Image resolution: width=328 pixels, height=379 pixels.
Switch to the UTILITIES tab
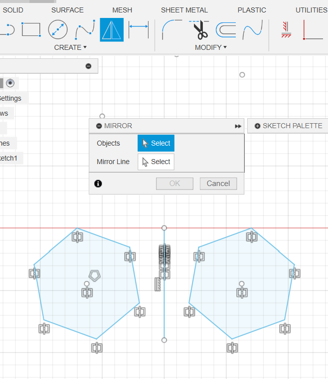point(312,10)
